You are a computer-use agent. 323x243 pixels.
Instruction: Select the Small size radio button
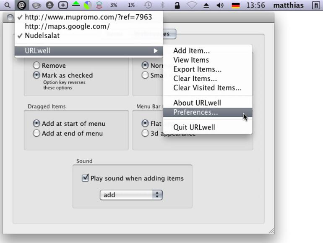145,75
